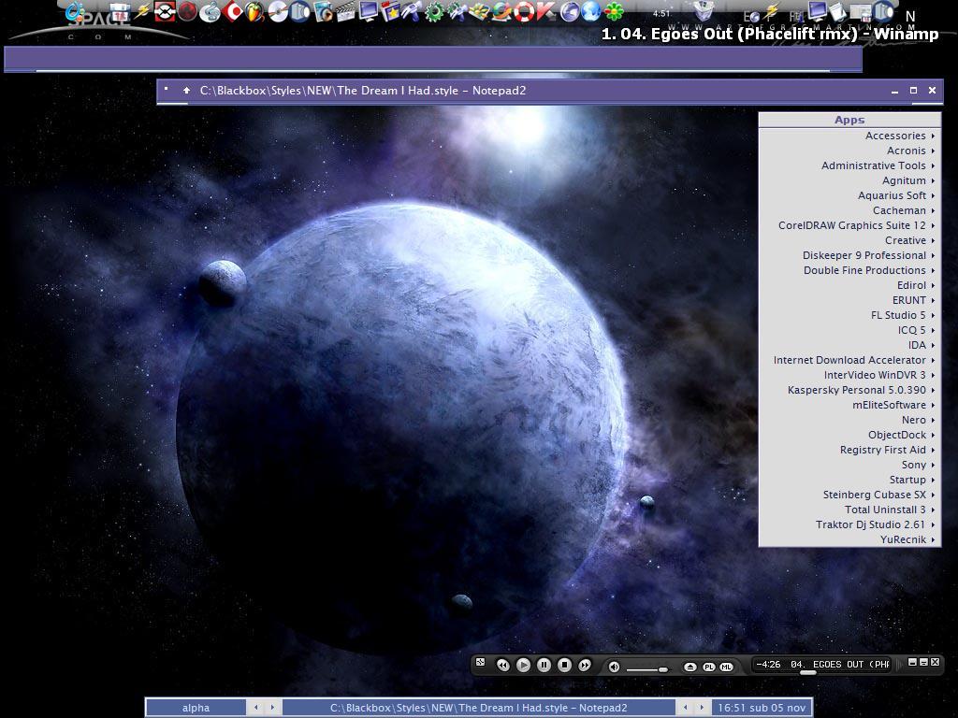The height and width of the screenshot is (718, 958).
Task: Open the ICQ green flower icon in the dock
Action: pyautogui.click(x=614, y=10)
